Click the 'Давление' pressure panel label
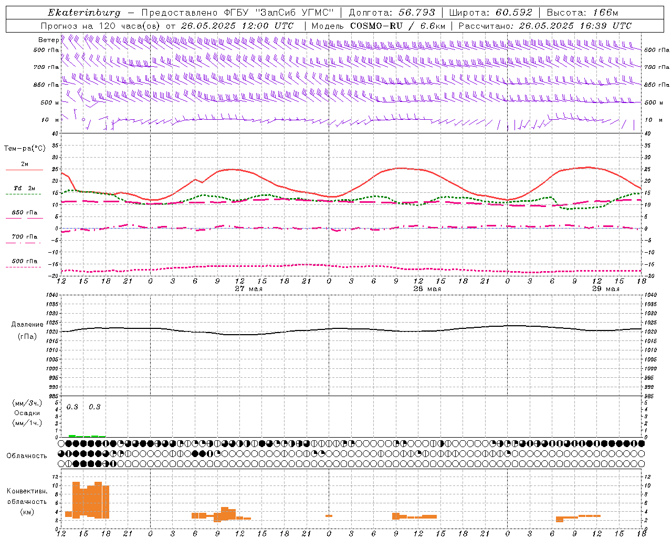This screenshot has width=672, height=538. click(27, 325)
